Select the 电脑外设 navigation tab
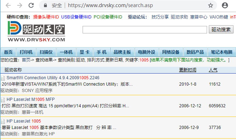This screenshot has height=140, width=236. [147, 52]
